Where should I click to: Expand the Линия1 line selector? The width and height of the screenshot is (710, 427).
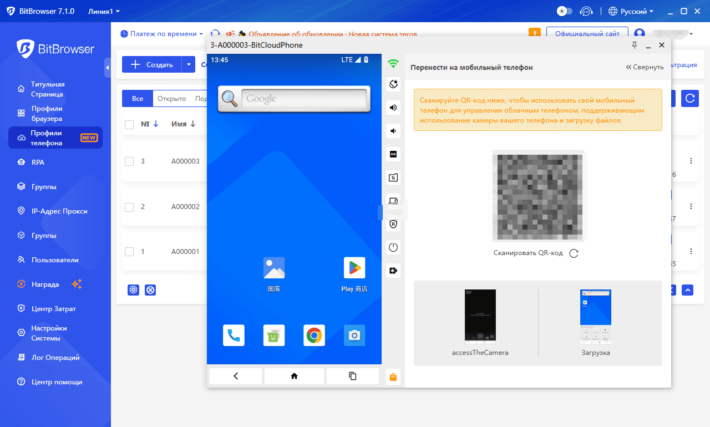[104, 11]
